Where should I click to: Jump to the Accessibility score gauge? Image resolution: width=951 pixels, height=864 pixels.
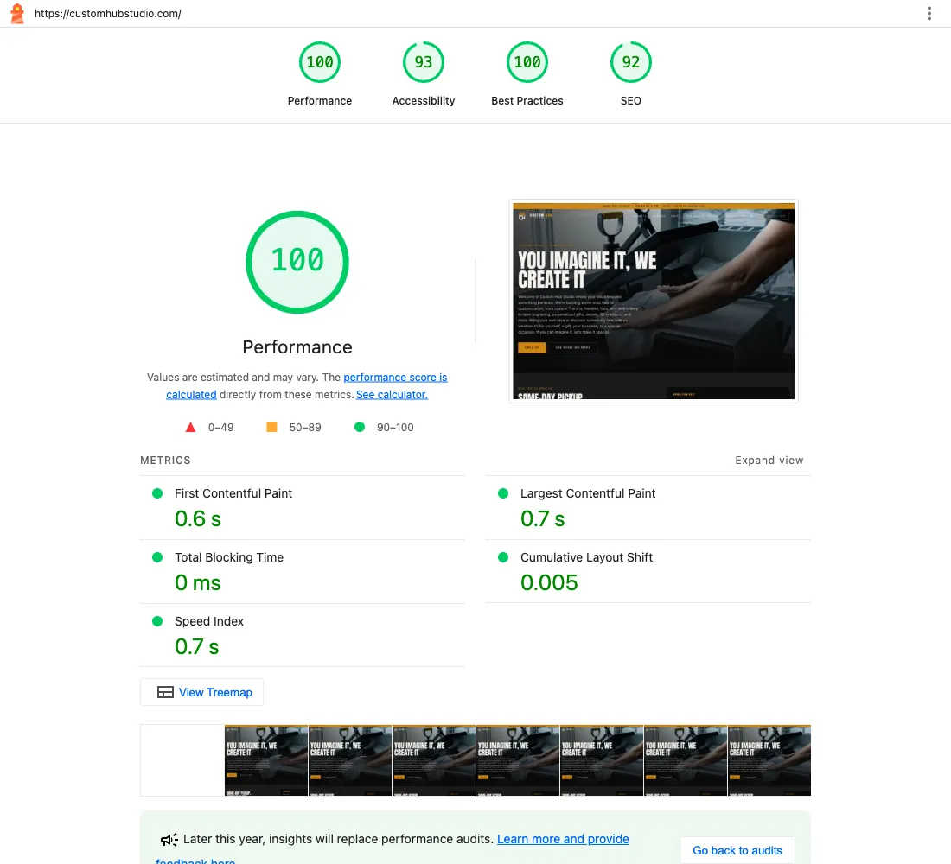pos(424,62)
